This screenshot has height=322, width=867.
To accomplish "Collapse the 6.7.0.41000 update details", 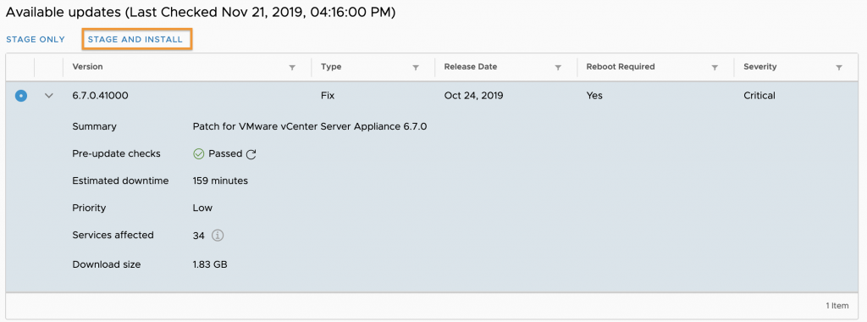I will 49,96.
